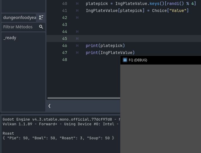This screenshot has width=201, height=153.
Task: Click print(IngPlateValue) code on line 47
Action: [x=110, y=53]
